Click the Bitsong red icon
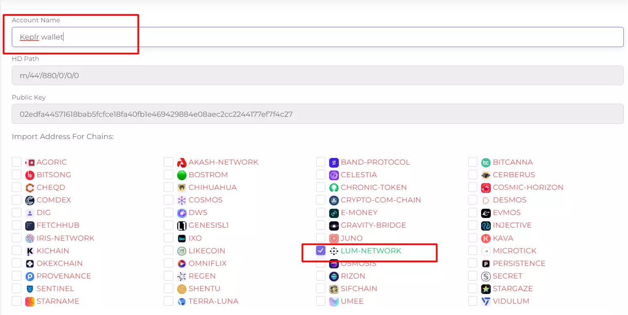Viewport: 628px width, 315px height. coord(30,175)
